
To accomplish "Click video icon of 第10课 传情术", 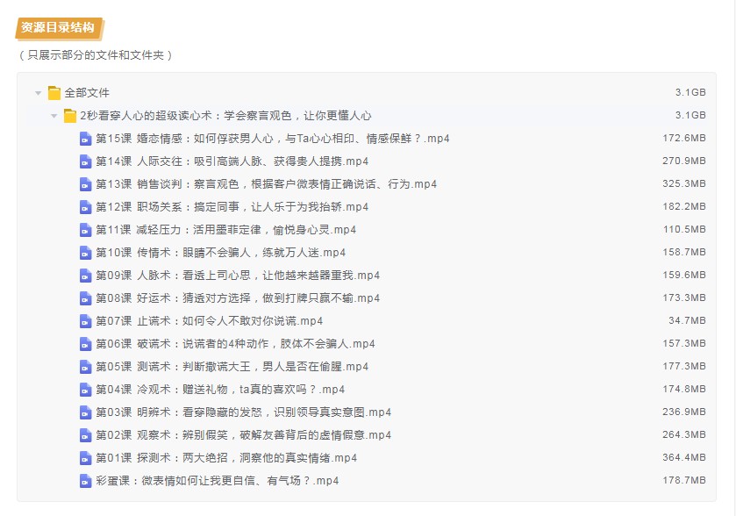I will (85, 253).
